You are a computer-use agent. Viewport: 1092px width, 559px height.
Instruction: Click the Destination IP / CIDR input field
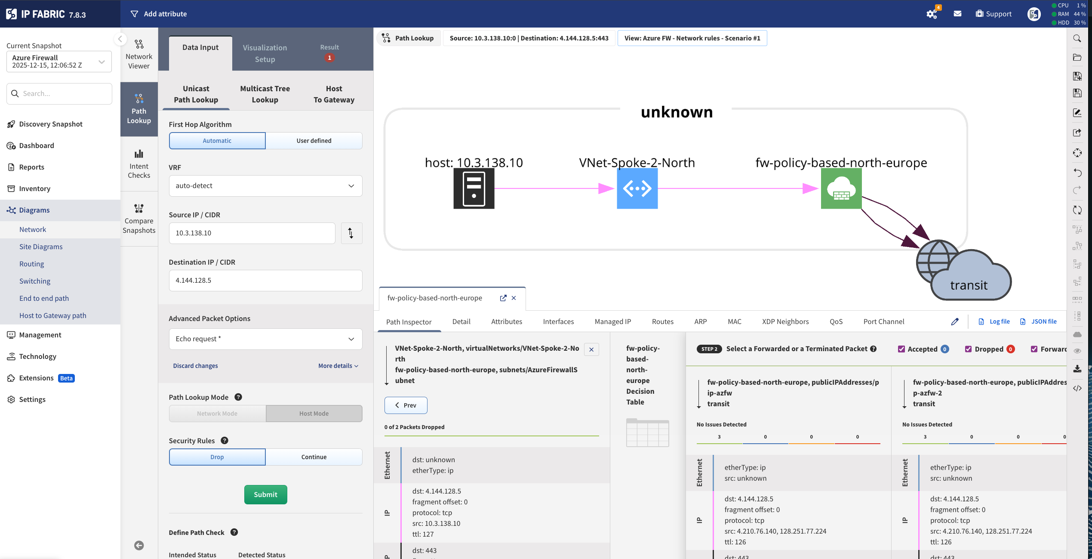click(265, 280)
